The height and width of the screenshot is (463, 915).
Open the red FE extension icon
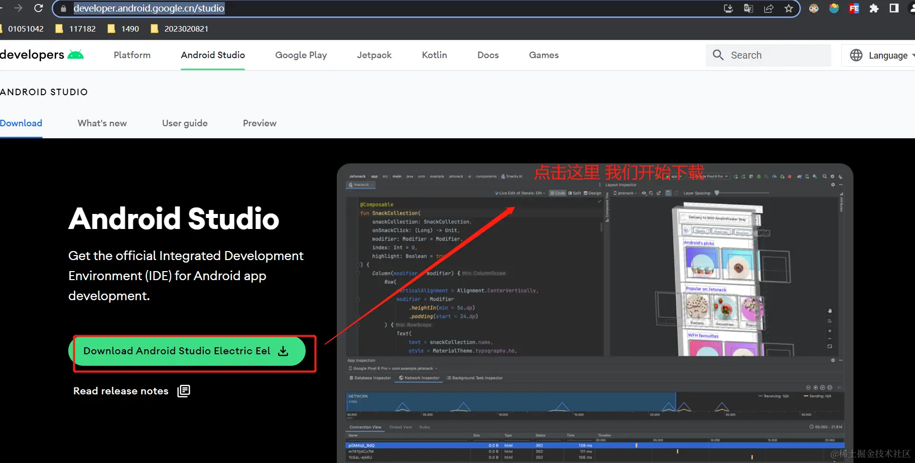pos(854,9)
